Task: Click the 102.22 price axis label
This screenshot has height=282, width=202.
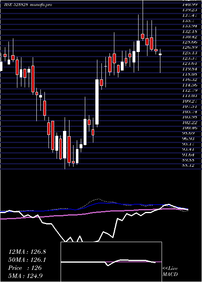Action: coord(189,122)
